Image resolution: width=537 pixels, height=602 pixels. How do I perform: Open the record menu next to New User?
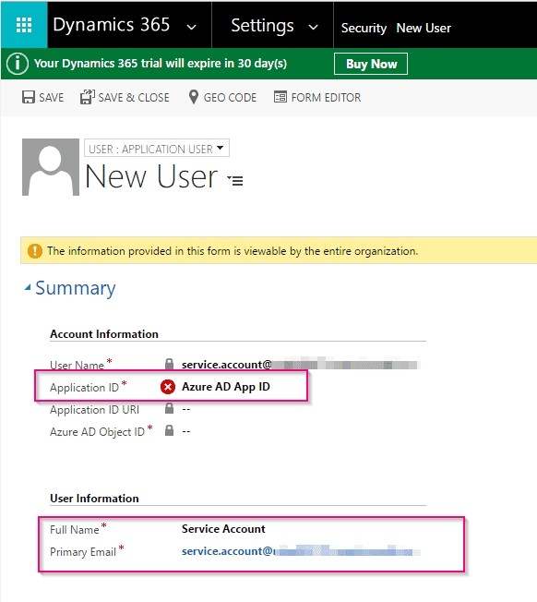tap(235, 180)
